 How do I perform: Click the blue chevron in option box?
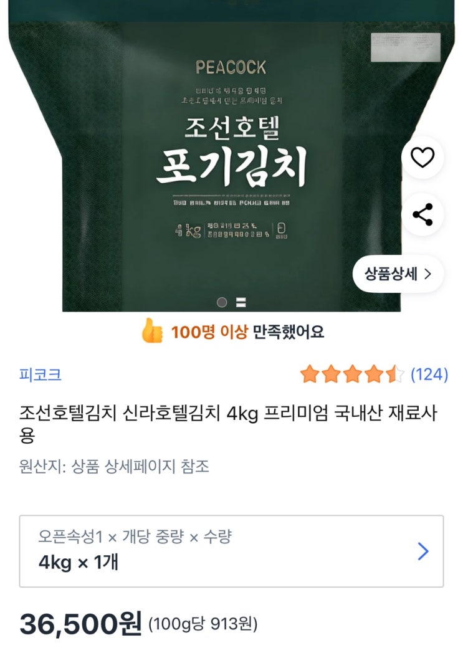[x=423, y=551]
